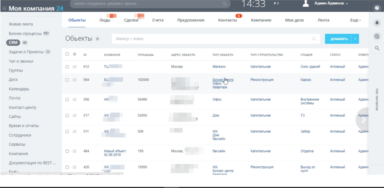Open Задачи и Проекты in sidebar
The image size is (384, 188).
(26, 52)
